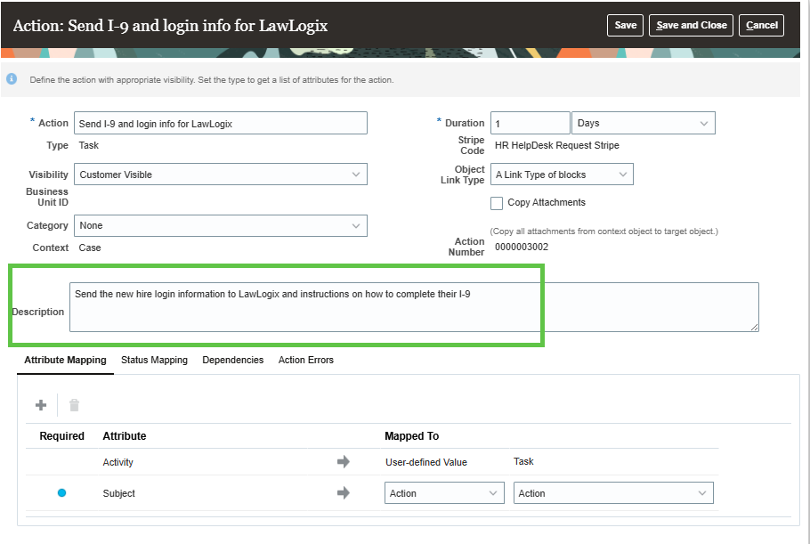Click the Action name input field

pyautogui.click(x=221, y=123)
